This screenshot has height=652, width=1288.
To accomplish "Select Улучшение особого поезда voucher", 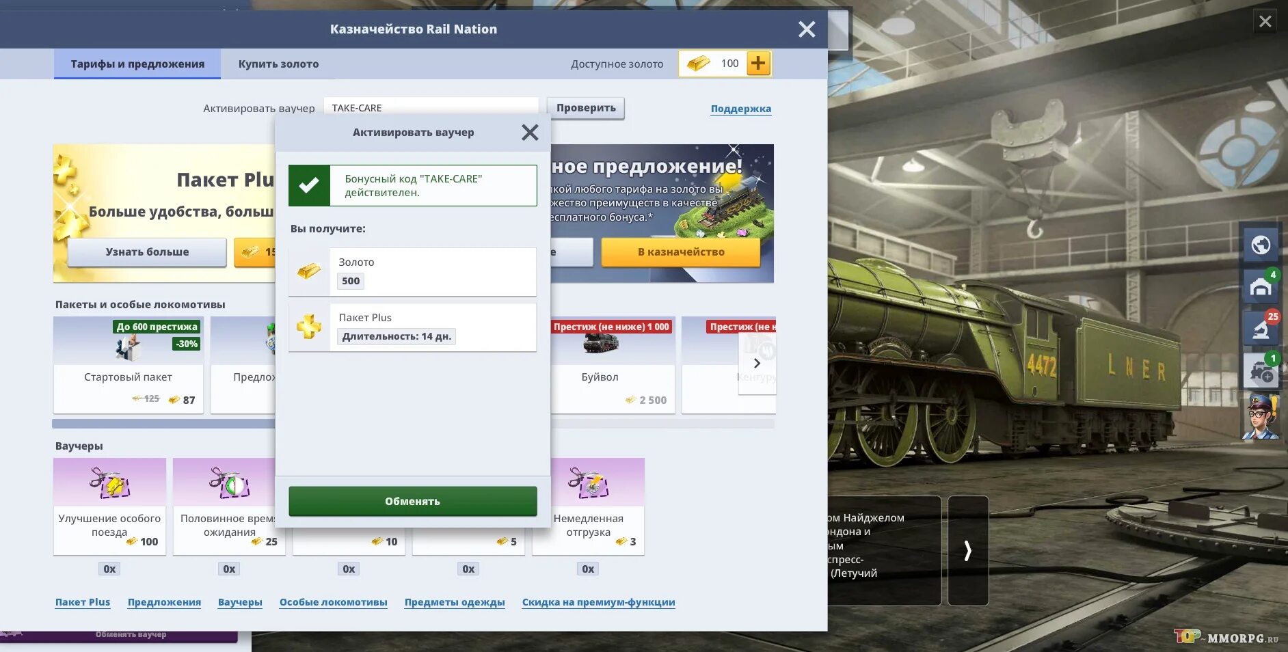I will tap(109, 506).
